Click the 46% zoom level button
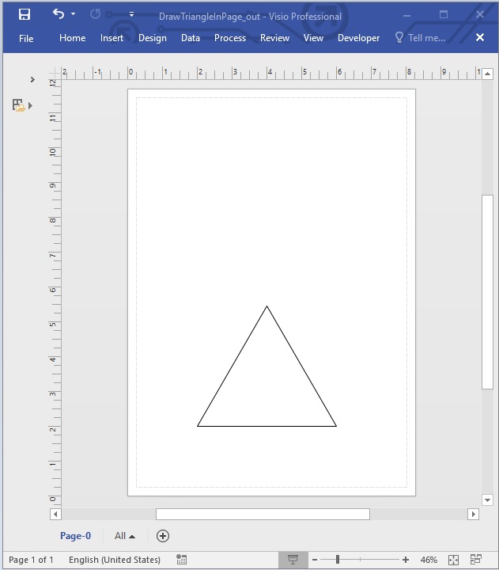499x570 pixels. click(429, 560)
